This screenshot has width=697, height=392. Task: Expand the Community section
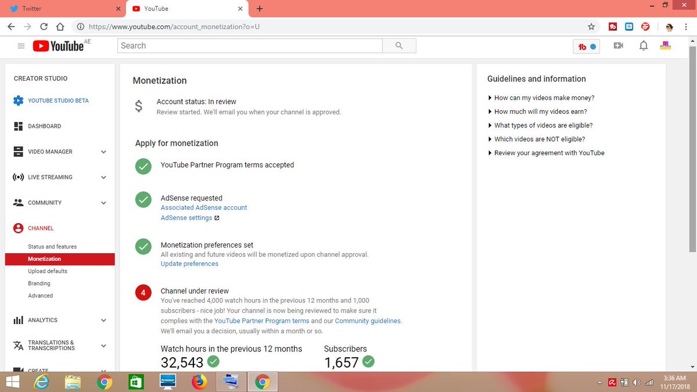pyautogui.click(x=103, y=203)
